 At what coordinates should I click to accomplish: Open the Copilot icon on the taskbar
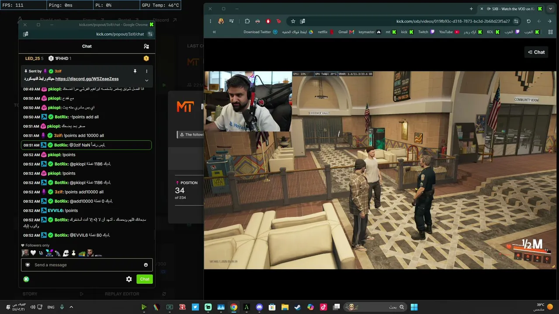[x=311, y=307]
